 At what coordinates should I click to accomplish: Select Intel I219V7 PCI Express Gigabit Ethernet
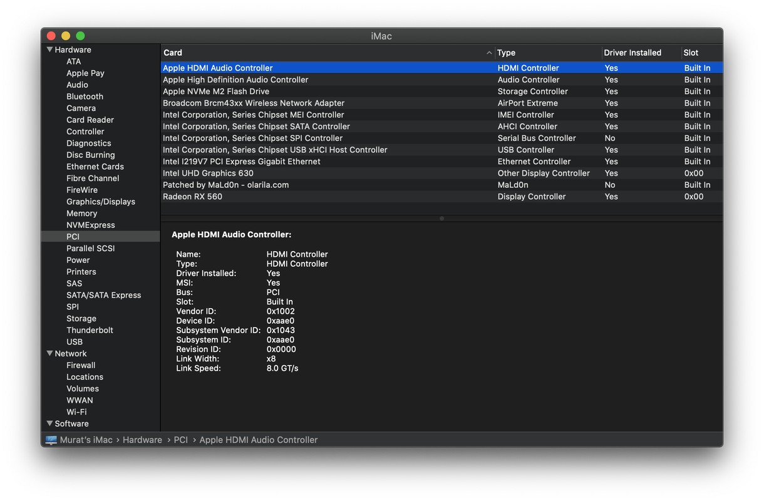(441, 162)
